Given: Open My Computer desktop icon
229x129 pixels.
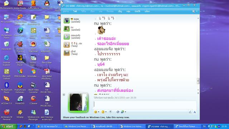Looking at the screenshot, I should coord(6,19).
